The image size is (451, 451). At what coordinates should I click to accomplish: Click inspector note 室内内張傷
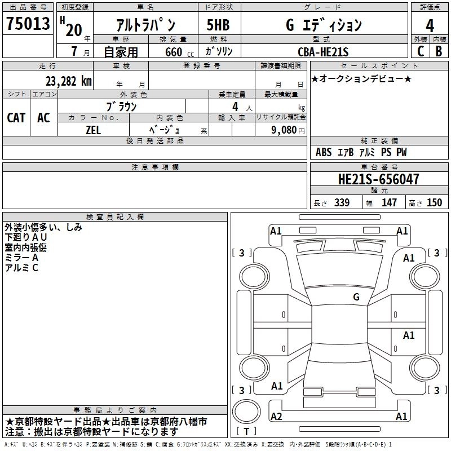[x=25, y=247]
